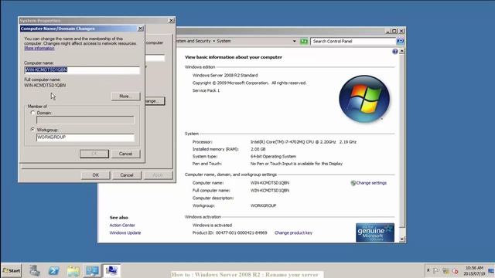Screen dimensions: 495x278
Task: Click the scroll up arrow in System window
Action: pos(402,51)
